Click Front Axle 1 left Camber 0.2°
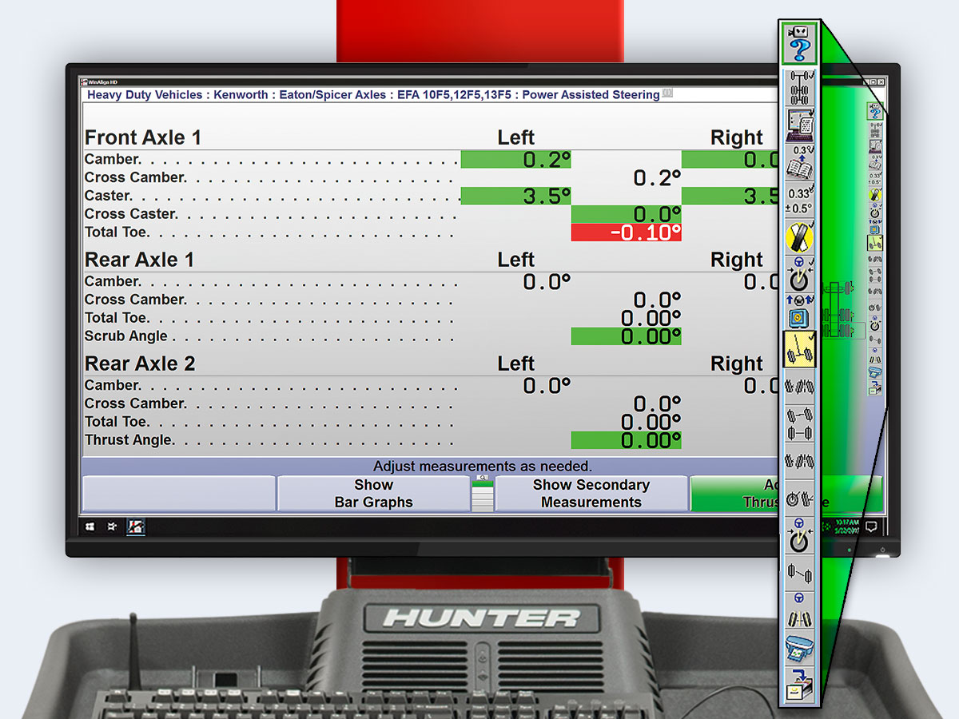The height and width of the screenshot is (719, 959). (x=516, y=160)
